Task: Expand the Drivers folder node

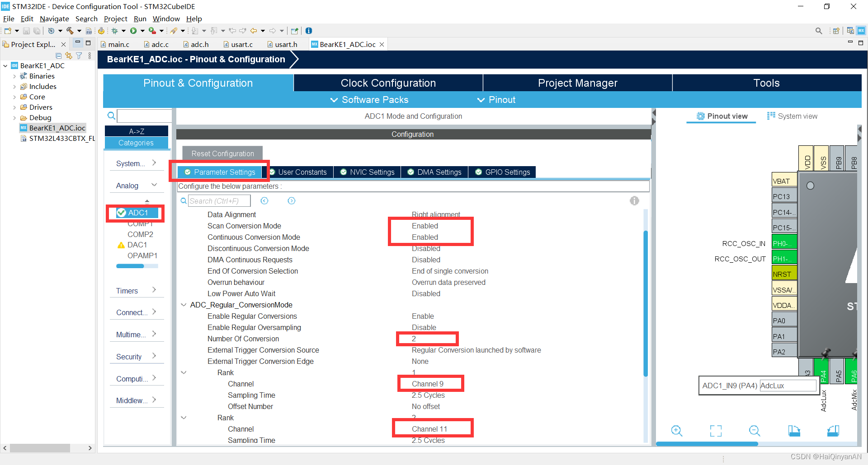Action: click(x=14, y=107)
